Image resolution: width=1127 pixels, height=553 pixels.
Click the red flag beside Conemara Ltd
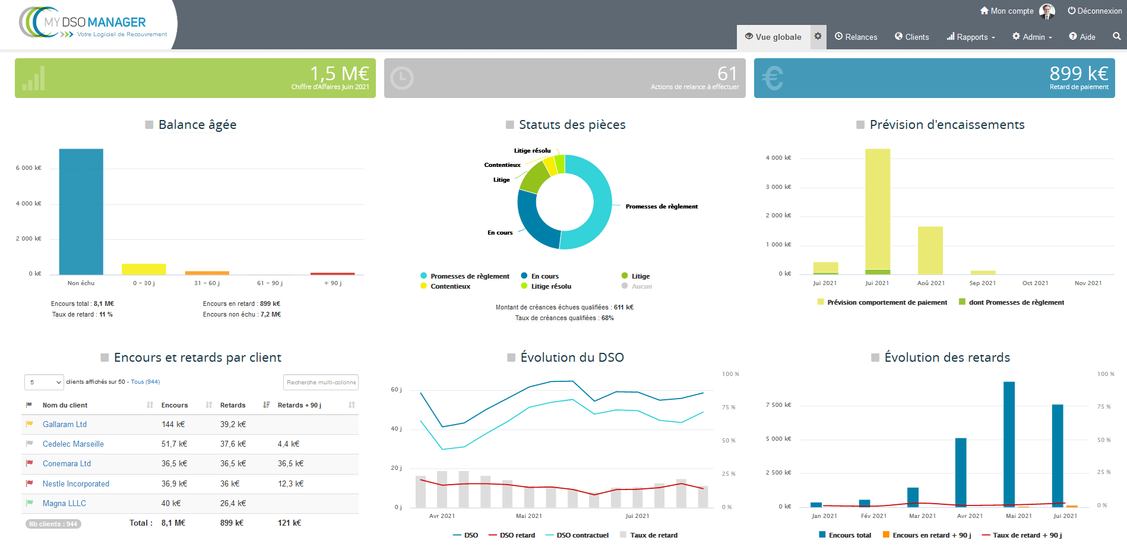pos(29,463)
